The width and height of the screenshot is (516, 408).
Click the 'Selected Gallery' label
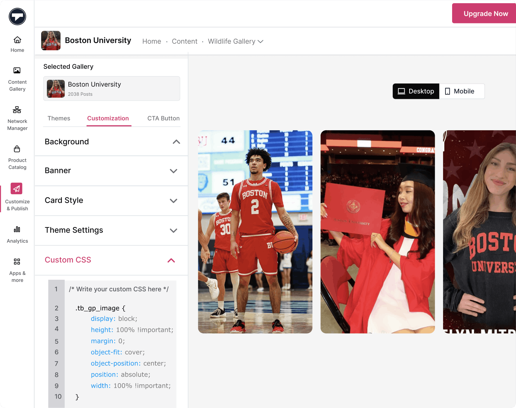point(68,66)
